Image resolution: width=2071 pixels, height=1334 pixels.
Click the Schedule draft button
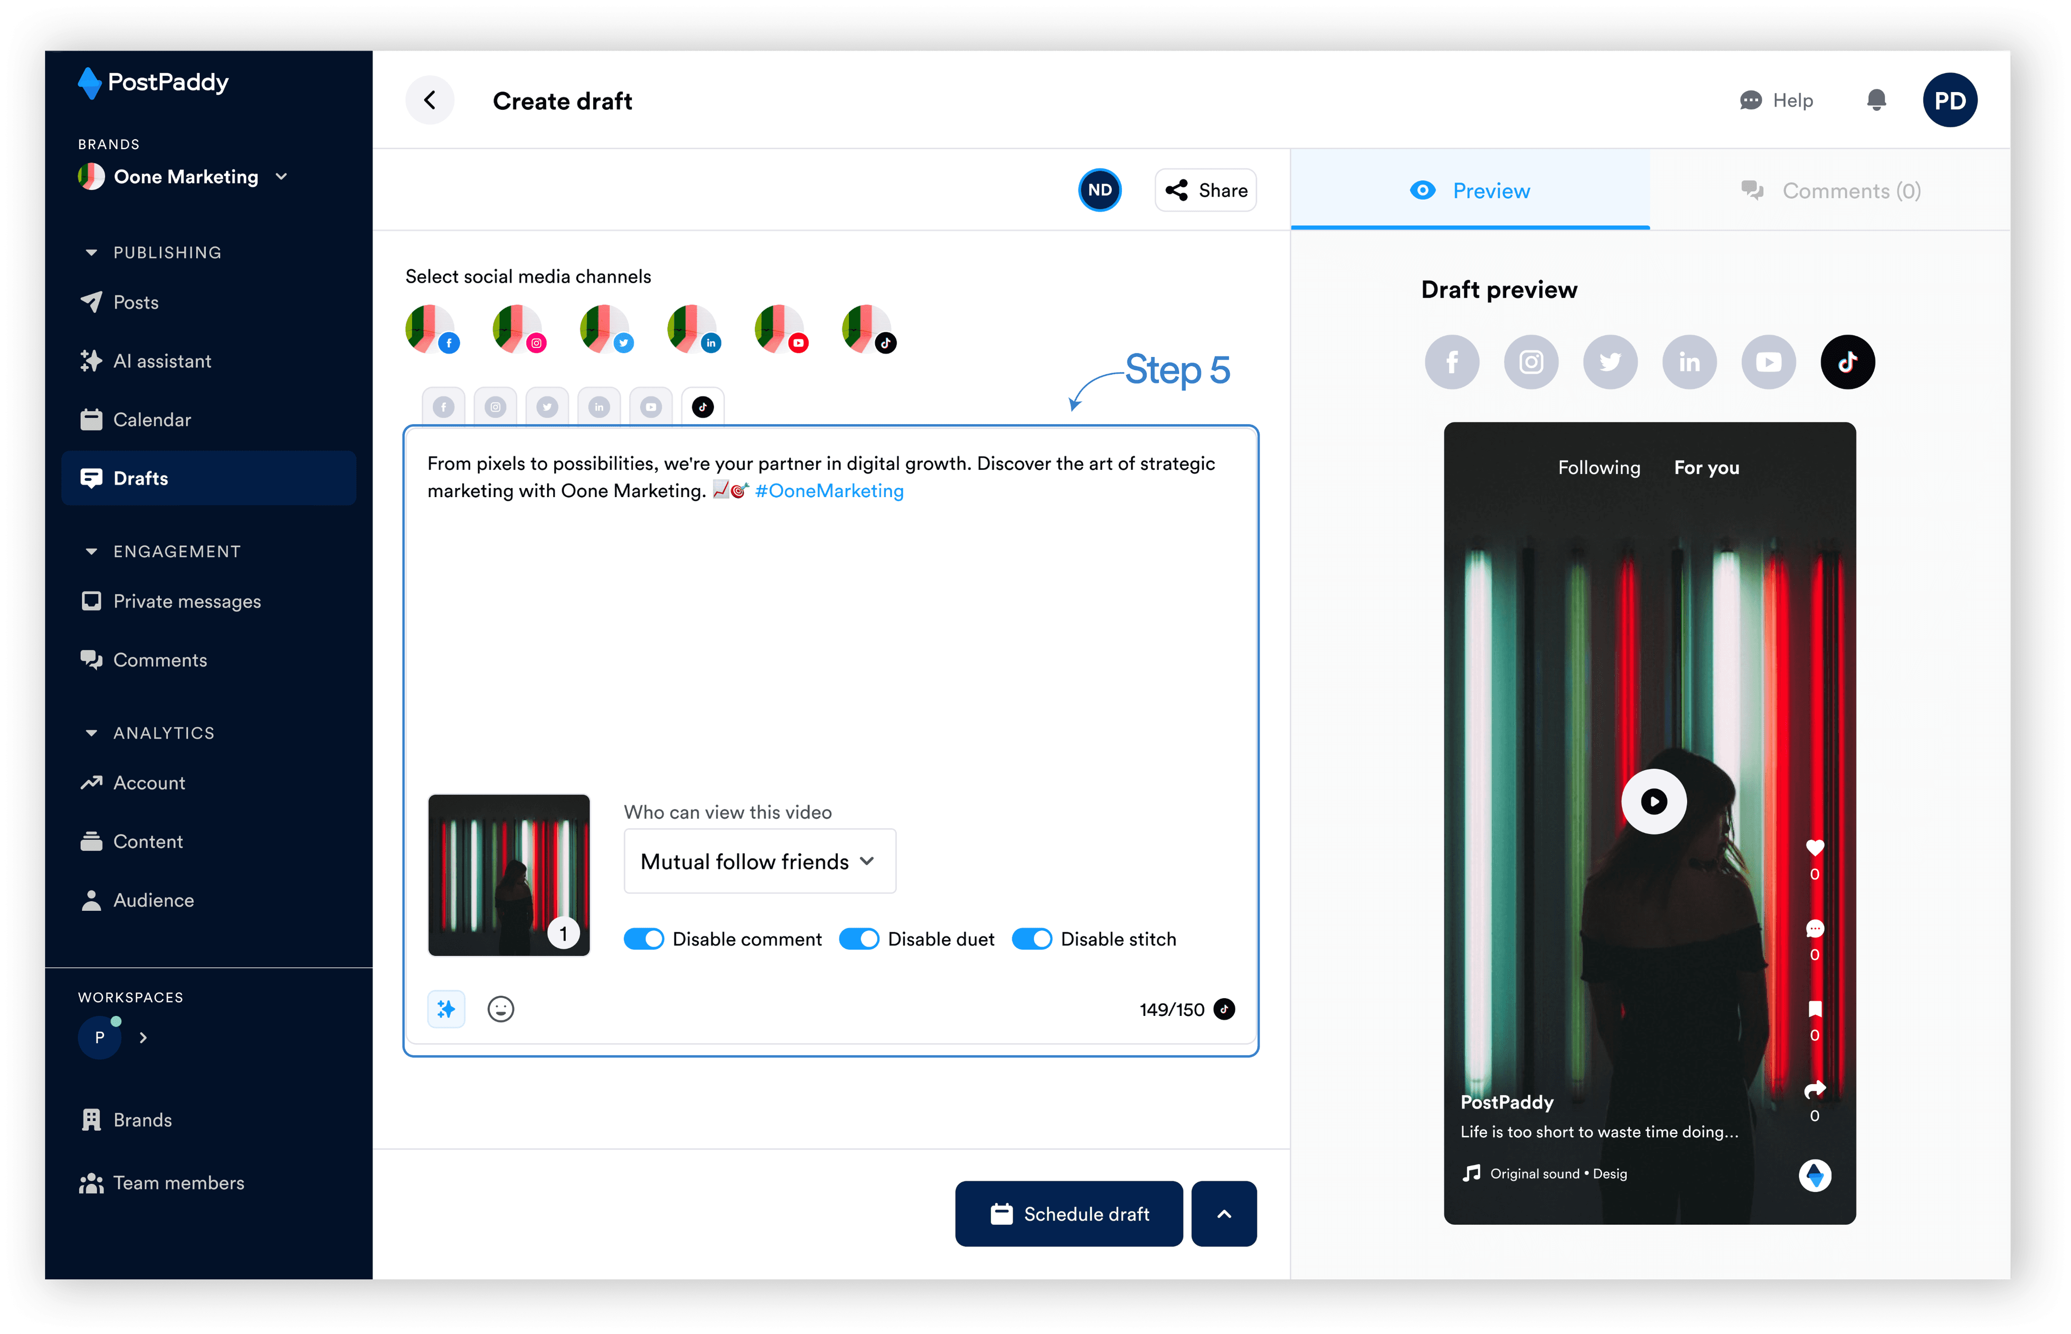coord(1069,1214)
